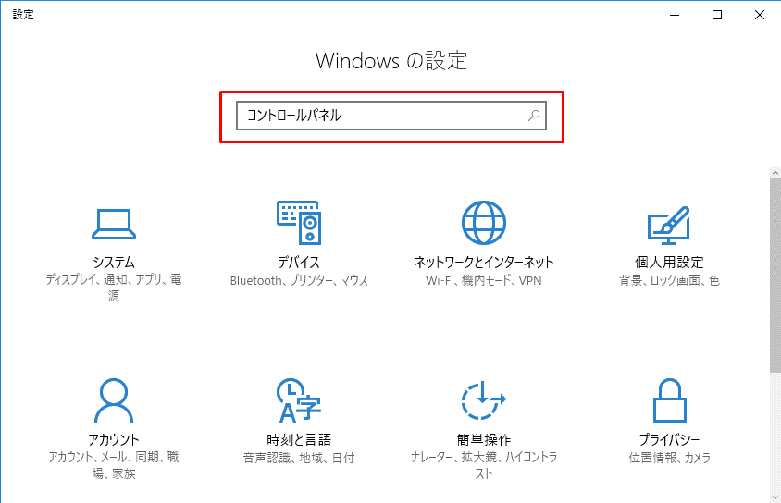781x503 pixels.
Task: Click the description Bluetooth、プリンター、マウス
Action: point(299,280)
